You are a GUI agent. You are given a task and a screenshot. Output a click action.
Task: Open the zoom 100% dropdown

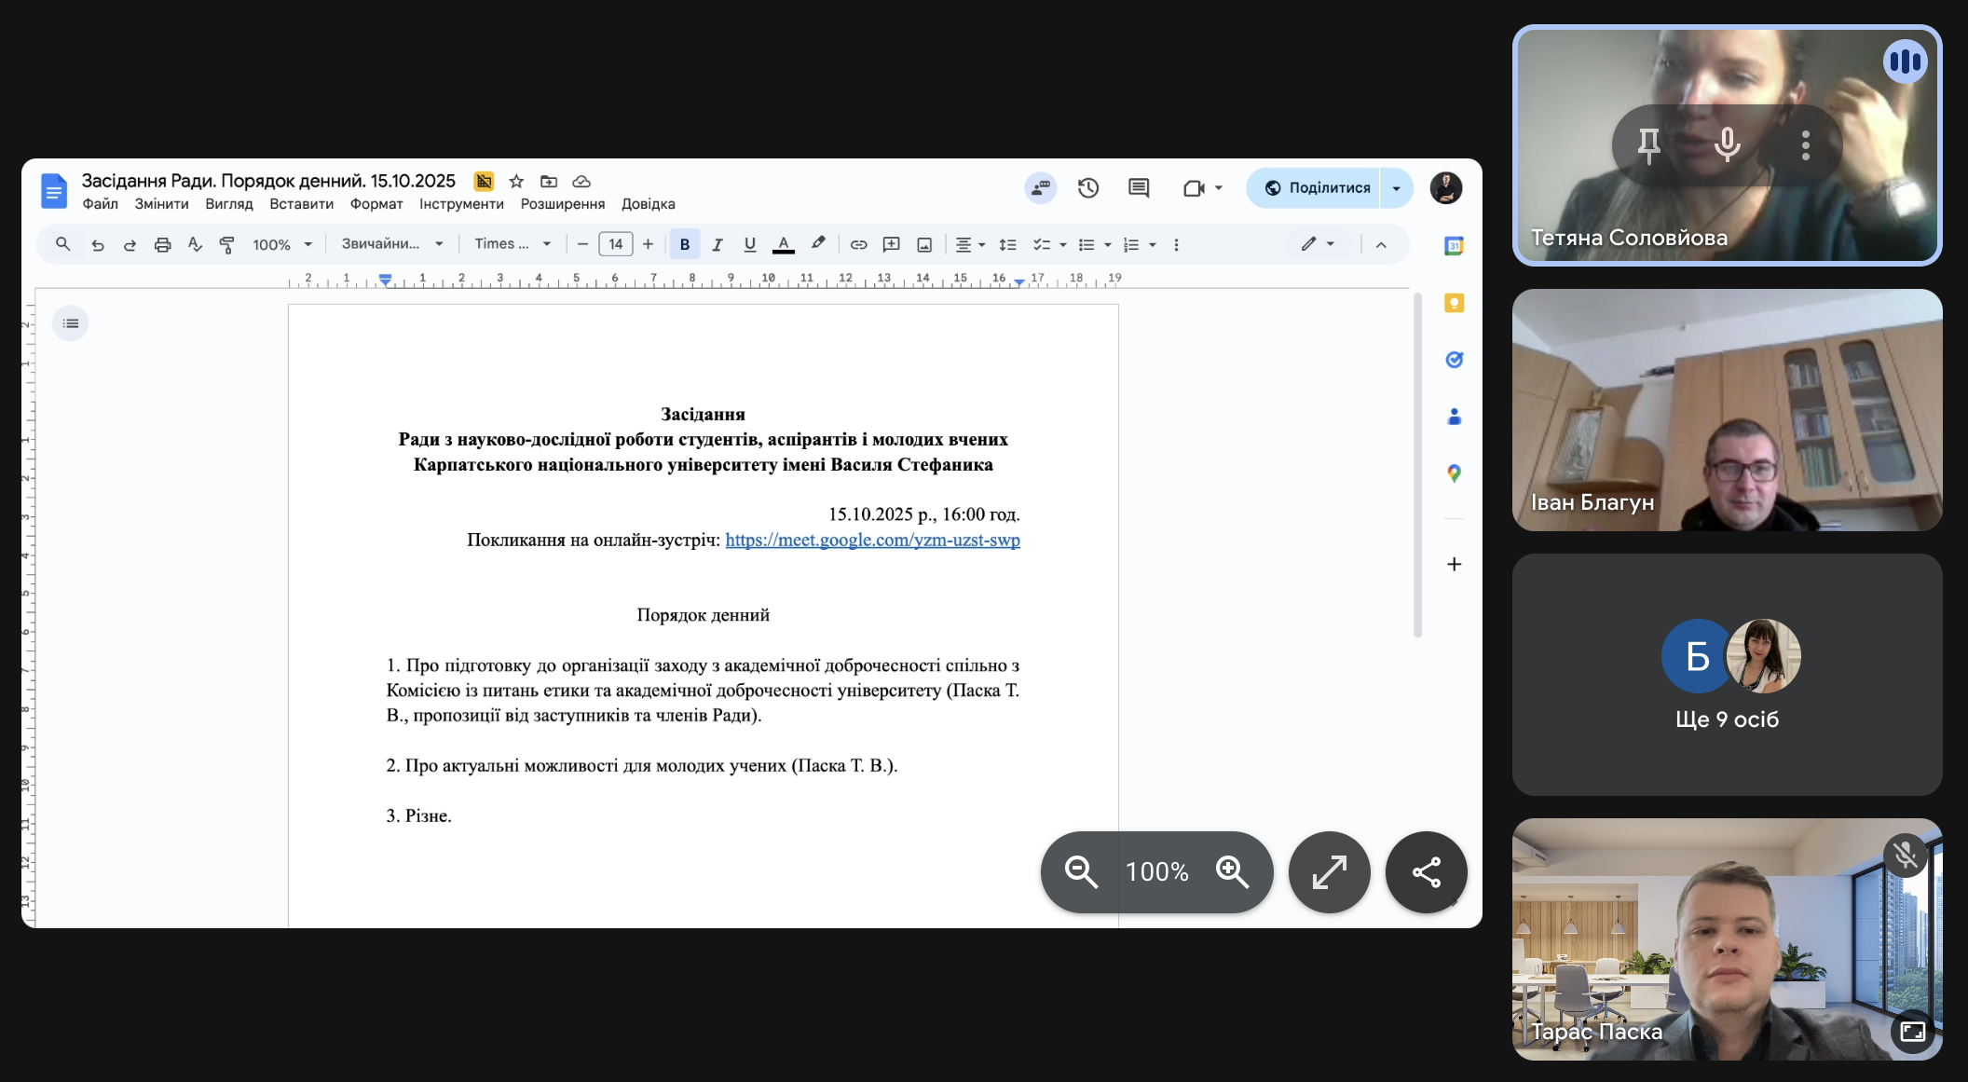click(281, 245)
